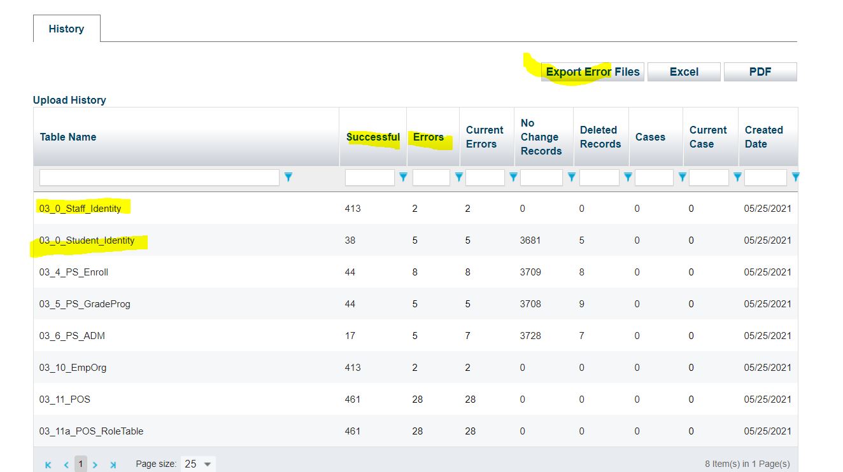The image size is (843, 472).
Task: Click the 3728 value in 03_6_PS_ADM row
Action: coord(531,336)
